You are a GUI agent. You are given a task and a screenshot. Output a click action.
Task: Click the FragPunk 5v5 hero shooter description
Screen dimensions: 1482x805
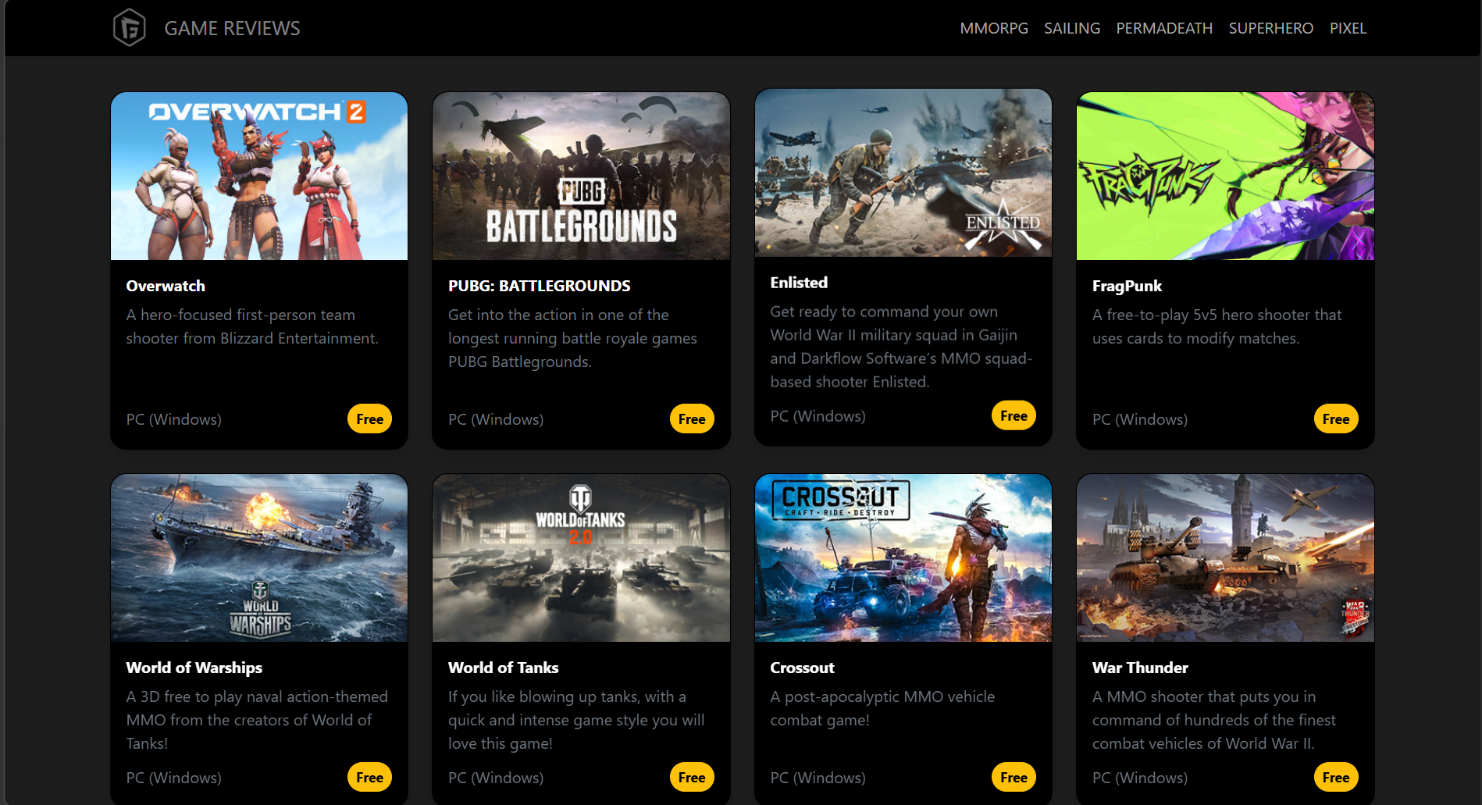1217,326
